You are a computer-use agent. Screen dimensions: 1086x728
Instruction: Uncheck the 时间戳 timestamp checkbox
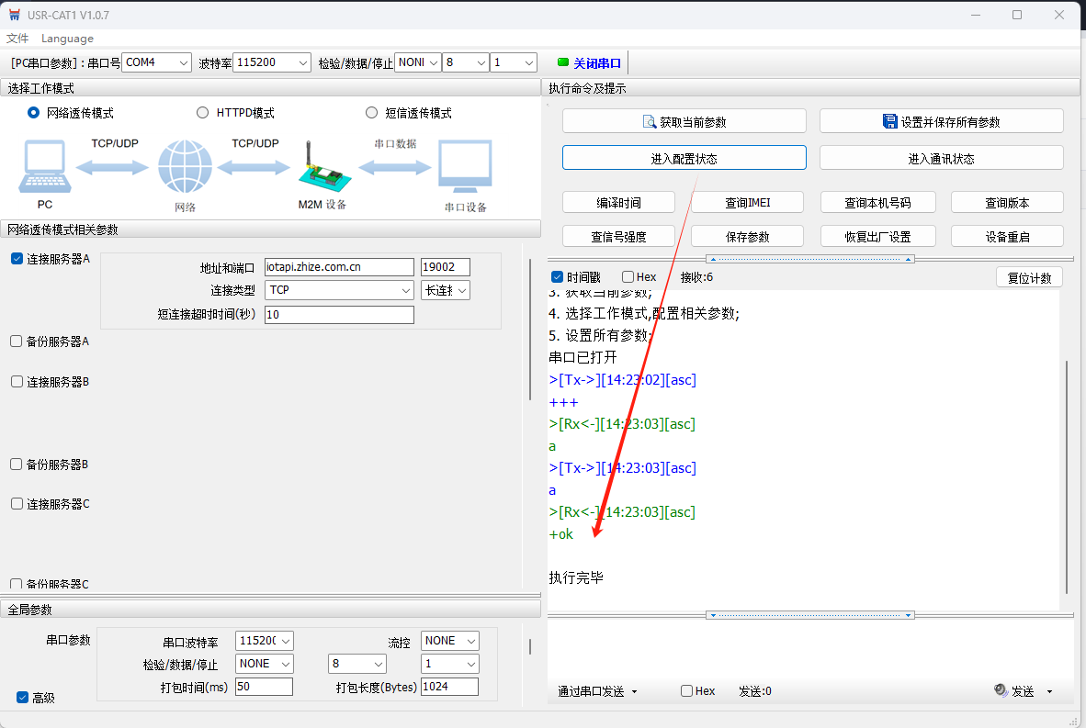pos(557,277)
